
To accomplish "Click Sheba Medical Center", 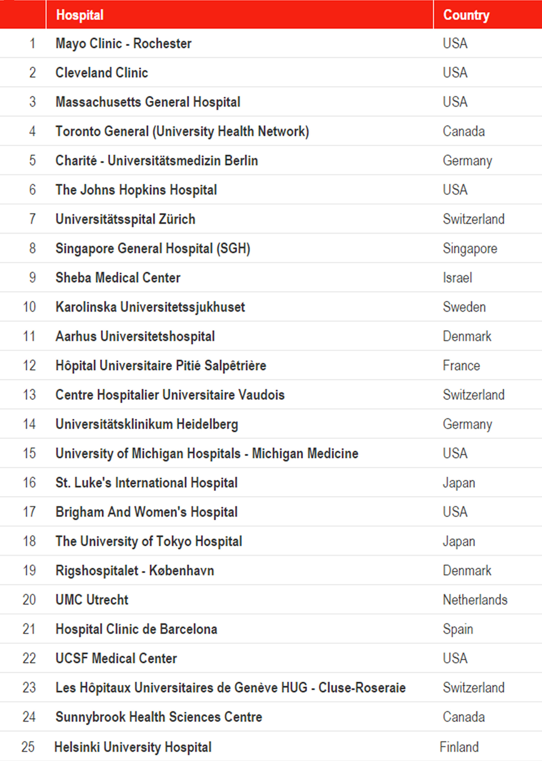I will click(x=118, y=278).
